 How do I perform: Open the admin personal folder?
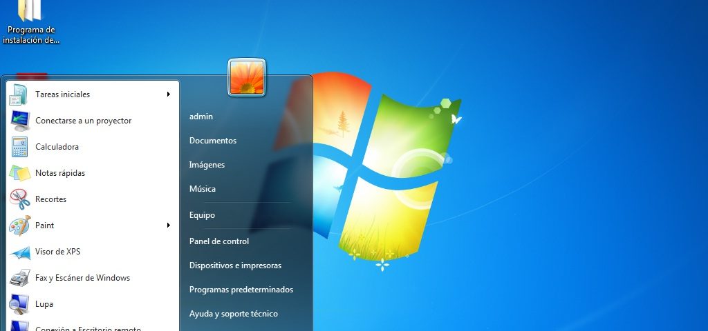pos(201,116)
